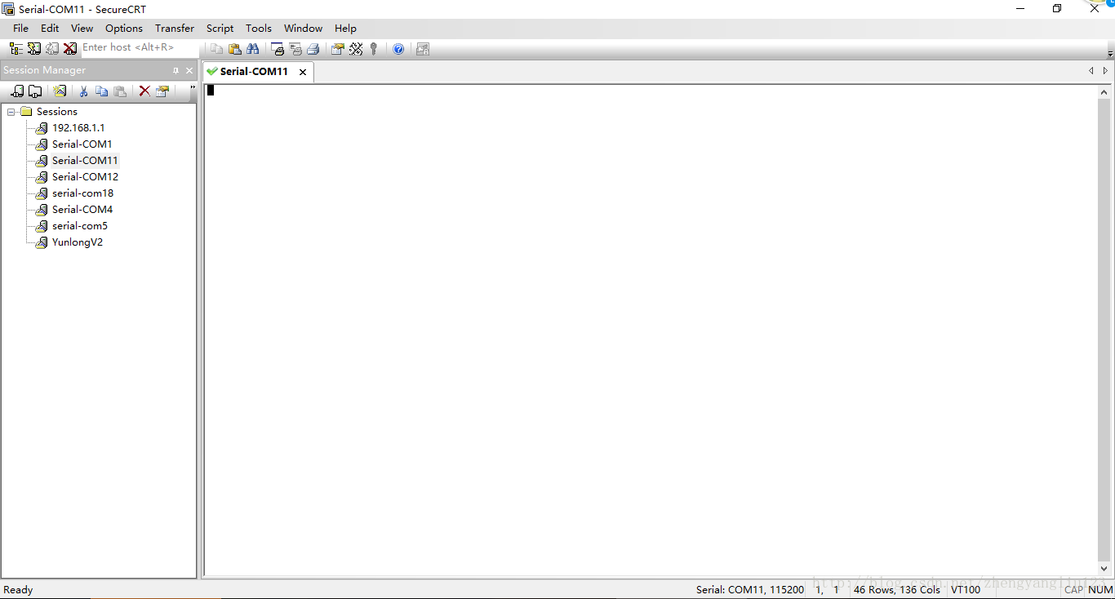
Task: Open Quick Connect with the lightning icon
Action: point(34,49)
